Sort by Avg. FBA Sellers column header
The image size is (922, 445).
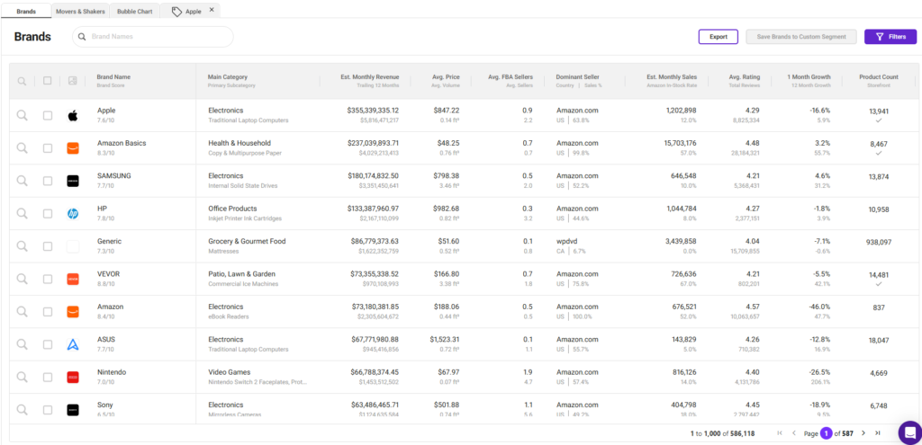[x=511, y=77]
